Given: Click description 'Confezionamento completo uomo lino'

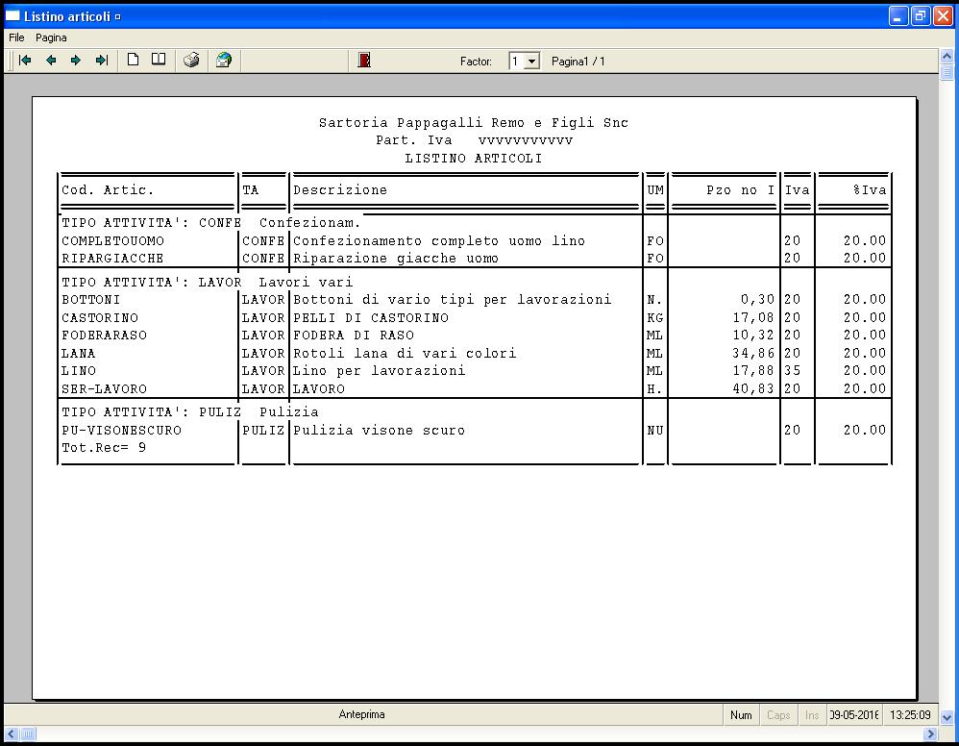Looking at the screenshot, I should 439,241.
